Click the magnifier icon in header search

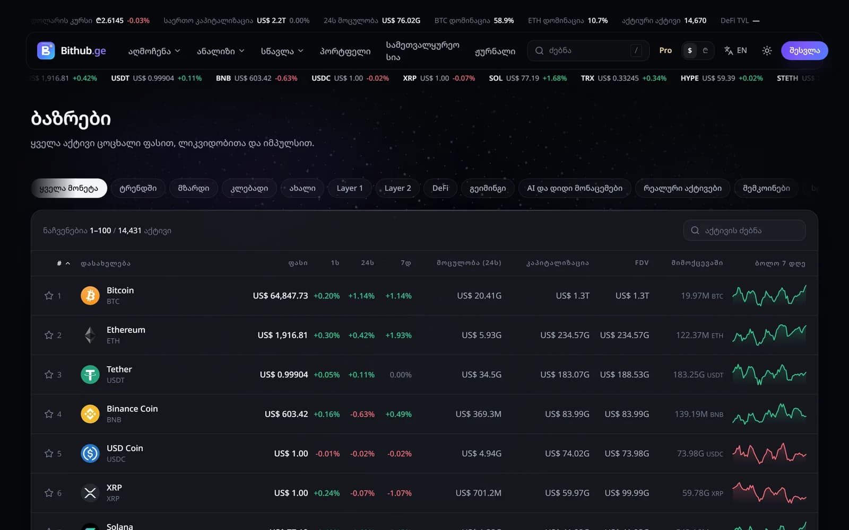click(539, 50)
